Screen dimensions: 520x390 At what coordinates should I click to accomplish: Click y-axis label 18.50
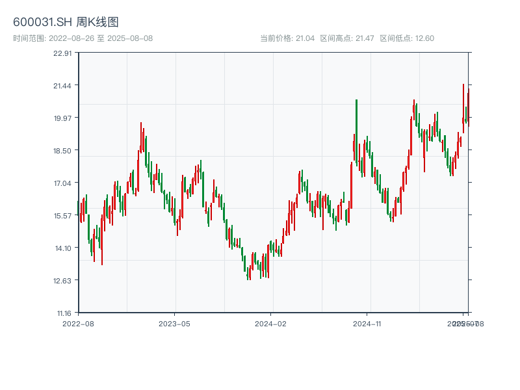[x=62, y=151]
